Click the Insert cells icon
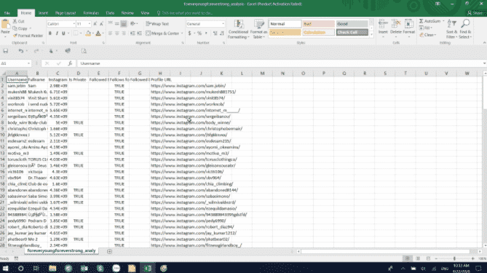This screenshot has height=273, width=487. point(383,24)
